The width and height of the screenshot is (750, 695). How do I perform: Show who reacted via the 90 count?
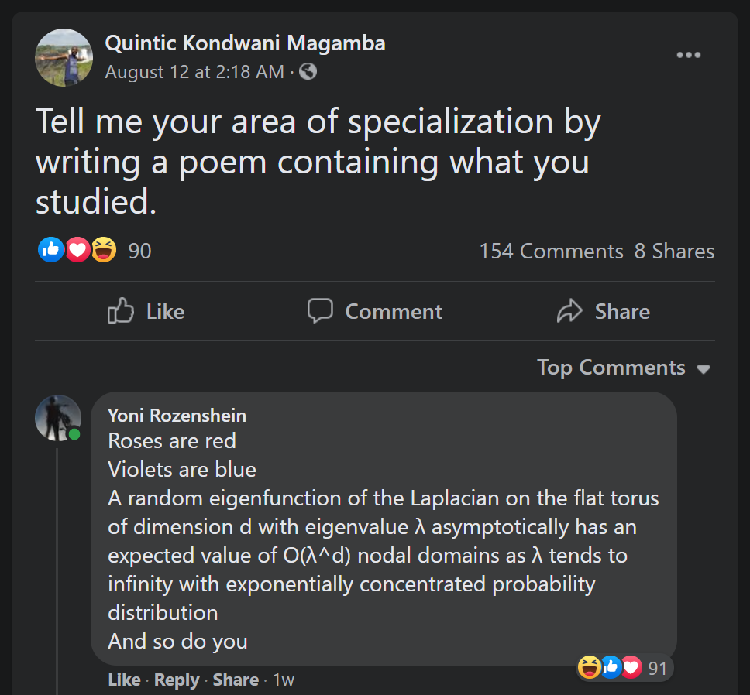tap(139, 251)
